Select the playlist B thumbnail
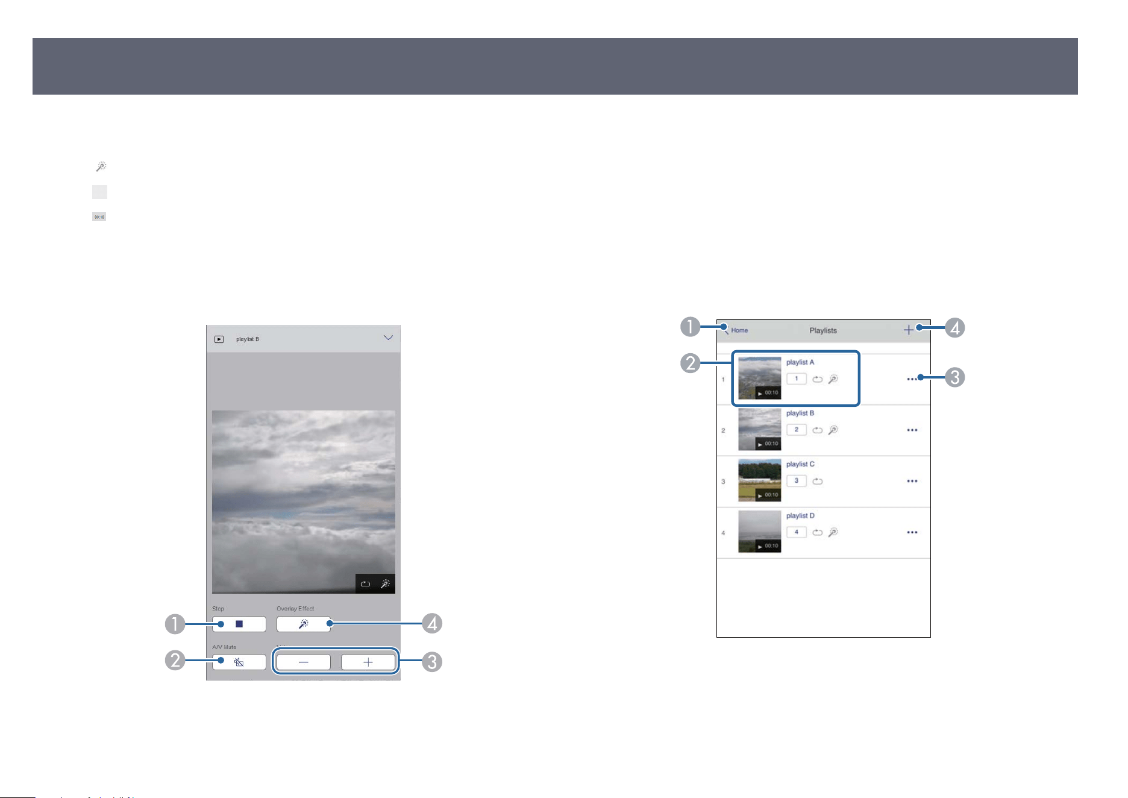The height and width of the screenshot is (798, 1128). pyautogui.click(x=760, y=429)
